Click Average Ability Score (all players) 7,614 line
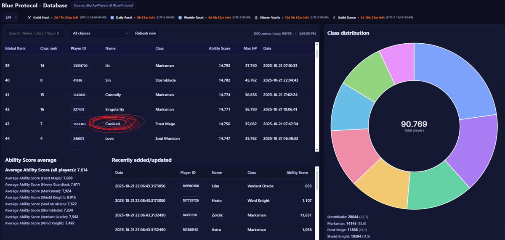 tap(46, 170)
